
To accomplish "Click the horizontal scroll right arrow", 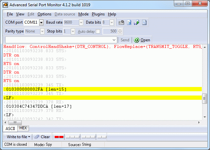I will click(199, 122).
